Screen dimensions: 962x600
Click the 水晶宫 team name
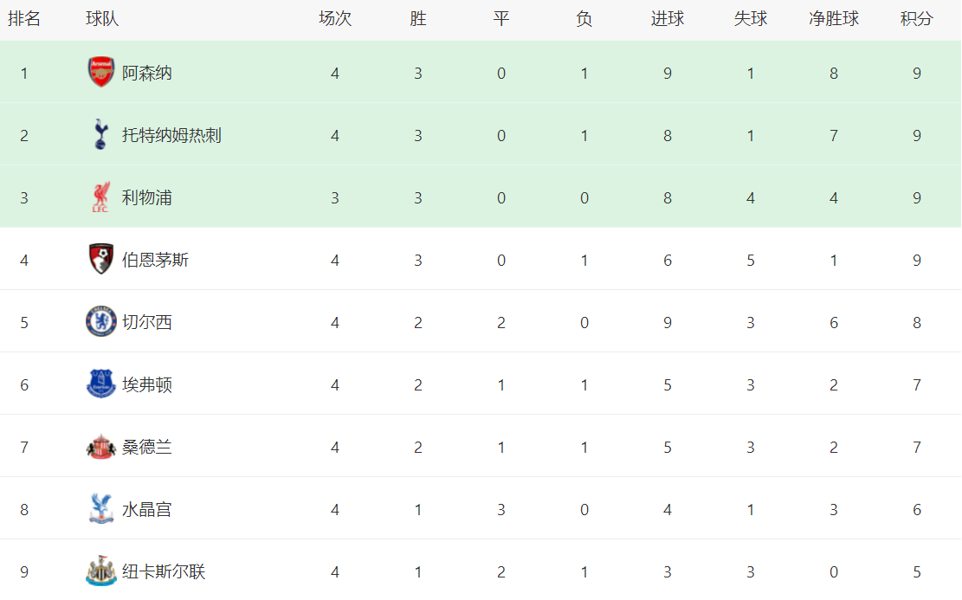click(x=146, y=509)
